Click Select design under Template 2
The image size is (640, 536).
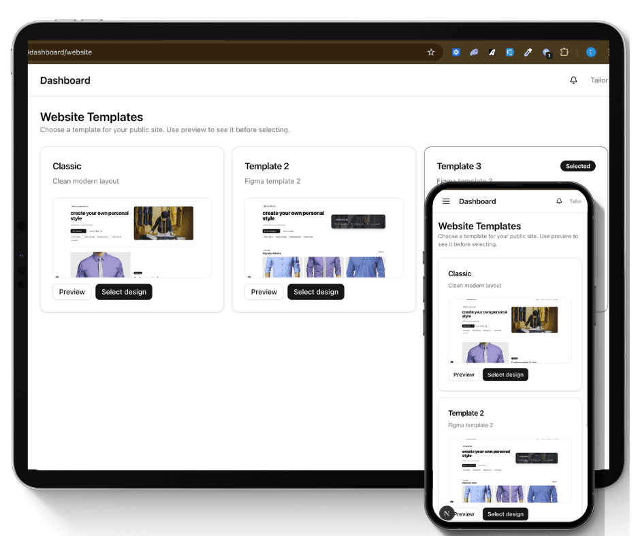click(315, 292)
